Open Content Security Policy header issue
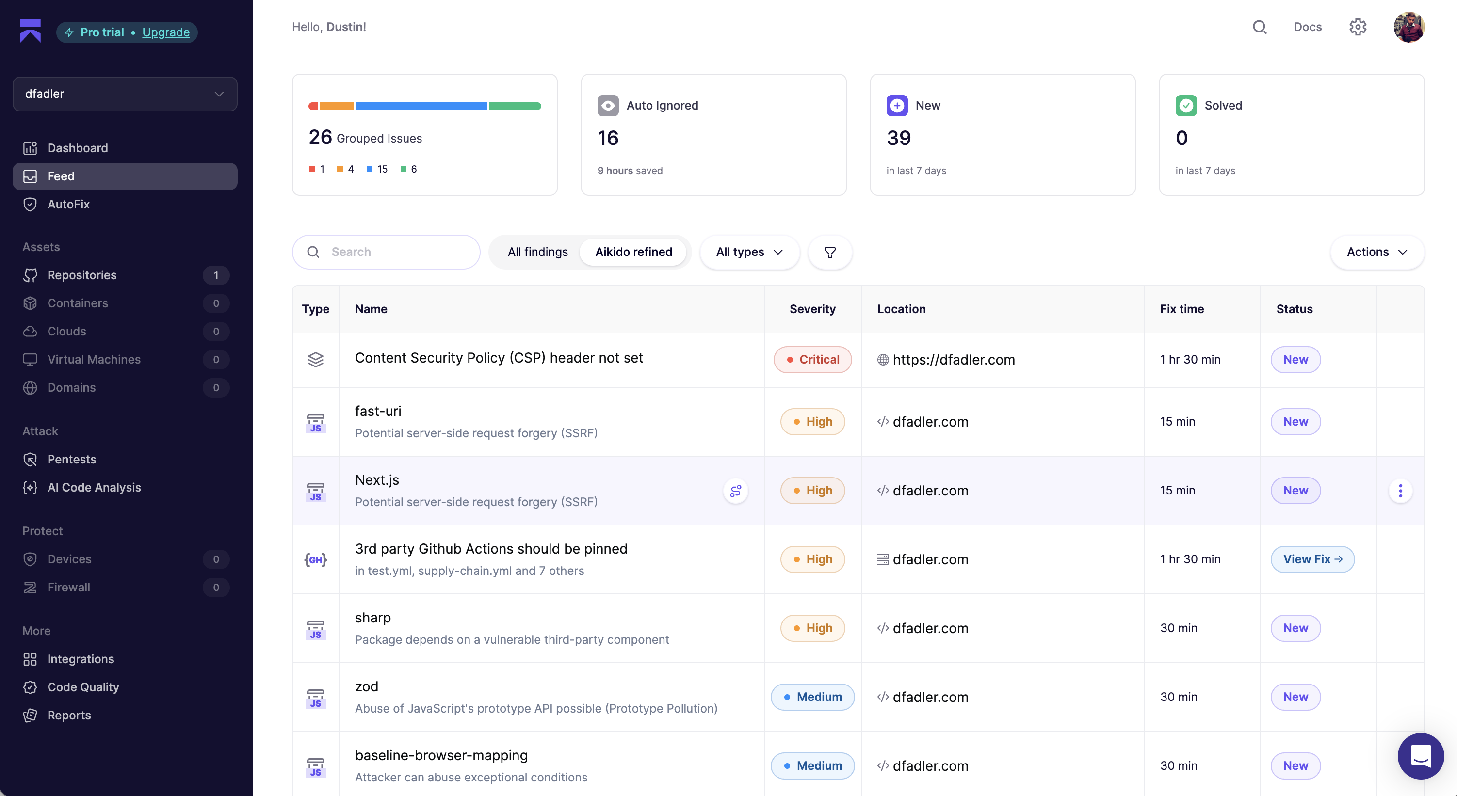This screenshot has width=1457, height=796. coord(499,358)
